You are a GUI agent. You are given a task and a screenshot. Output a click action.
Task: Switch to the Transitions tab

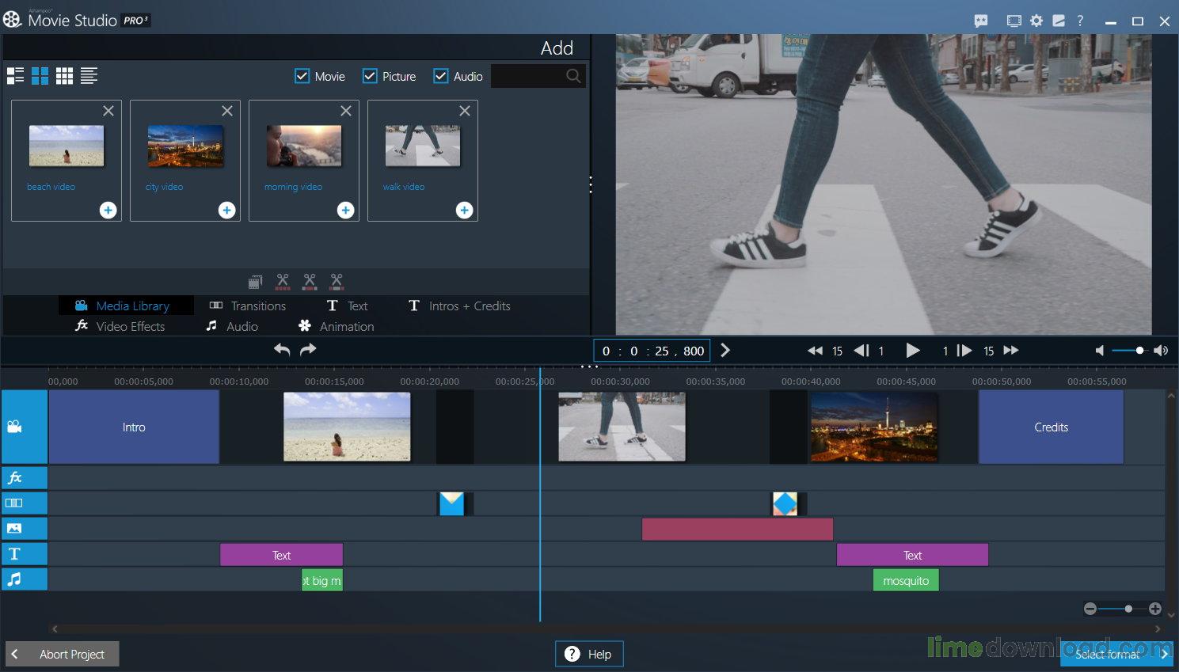[x=257, y=306]
